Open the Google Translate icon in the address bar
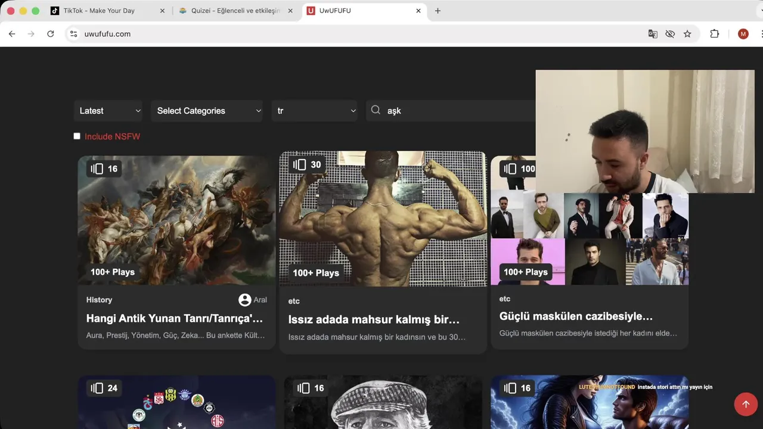This screenshot has width=763, height=429. click(653, 34)
